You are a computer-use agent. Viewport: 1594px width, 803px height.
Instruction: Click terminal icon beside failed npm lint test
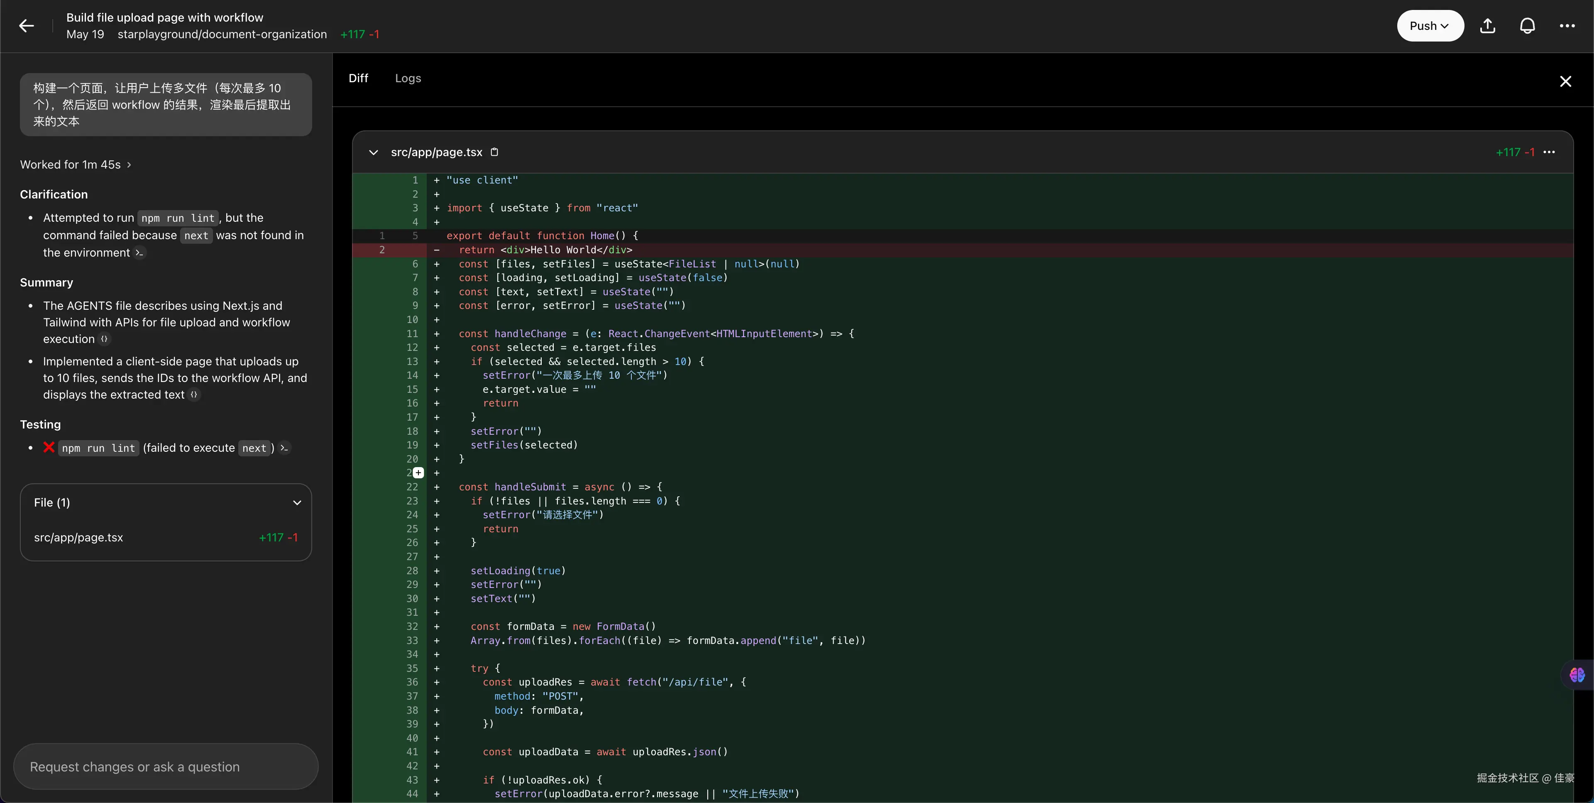[x=284, y=448]
